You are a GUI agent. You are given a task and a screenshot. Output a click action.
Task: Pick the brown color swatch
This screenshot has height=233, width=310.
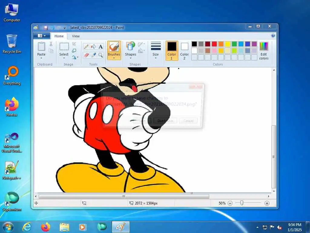pyautogui.click(x=208, y=51)
